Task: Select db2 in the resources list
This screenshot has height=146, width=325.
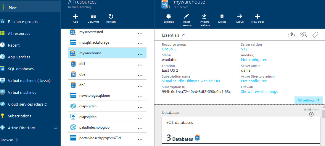Action: (83, 74)
